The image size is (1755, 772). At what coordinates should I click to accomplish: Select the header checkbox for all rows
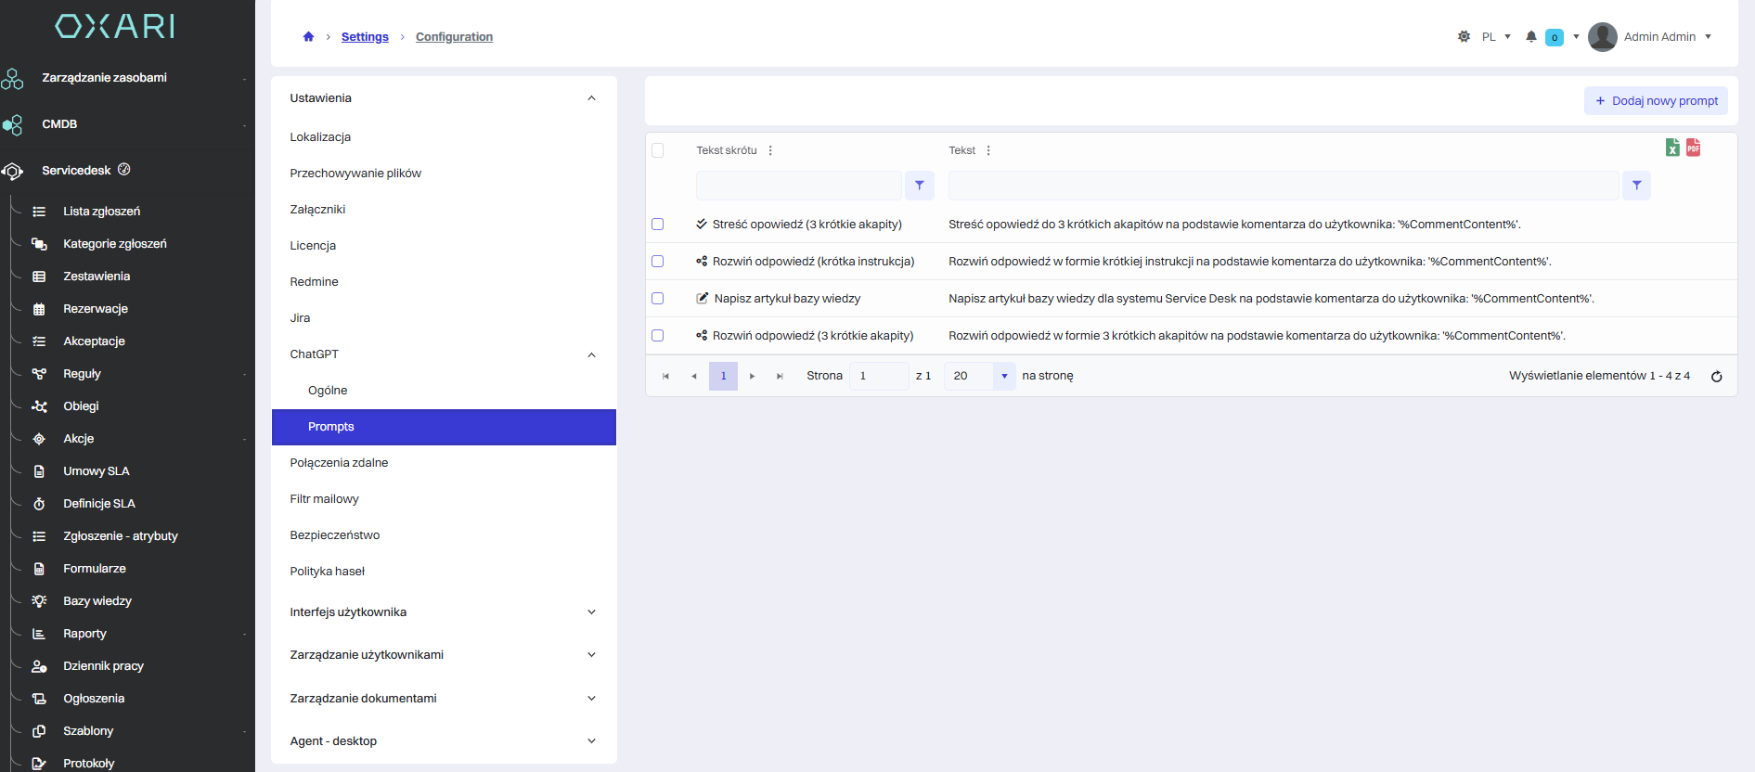tap(658, 150)
